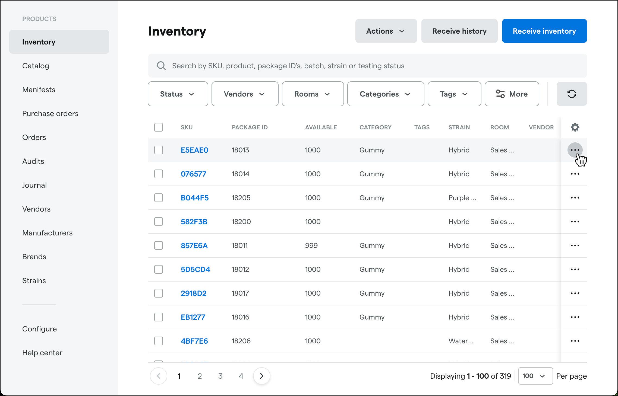Open the three-dot menu for SKU EB1277
Image resolution: width=618 pixels, height=396 pixels.
[575, 317]
